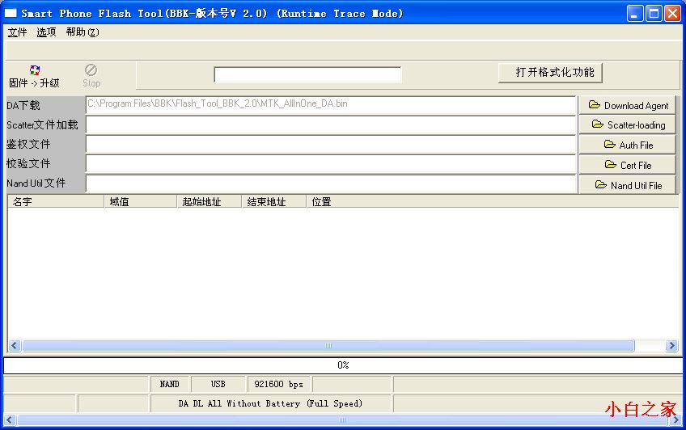Click the file list horizontal scrollbar thumb
The height and width of the screenshot is (430, 686).
coord(328,346)
